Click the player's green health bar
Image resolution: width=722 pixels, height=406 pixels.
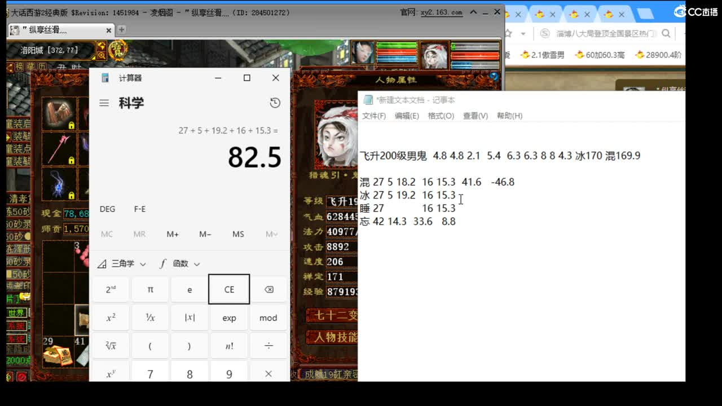coord(397,46)
